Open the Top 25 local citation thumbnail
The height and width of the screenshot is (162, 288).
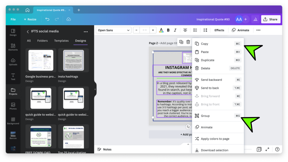point(73,137)
